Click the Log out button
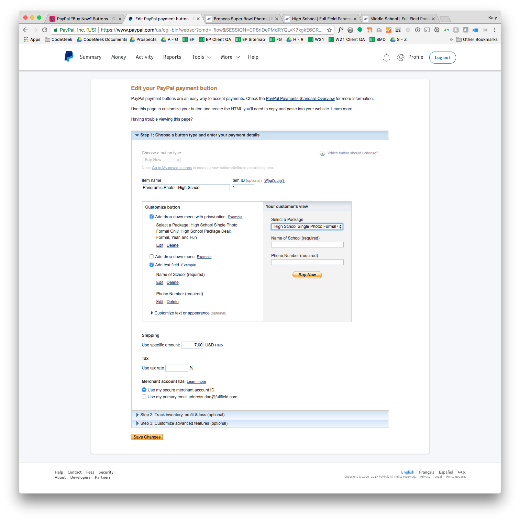 click(x=443, y=57)
